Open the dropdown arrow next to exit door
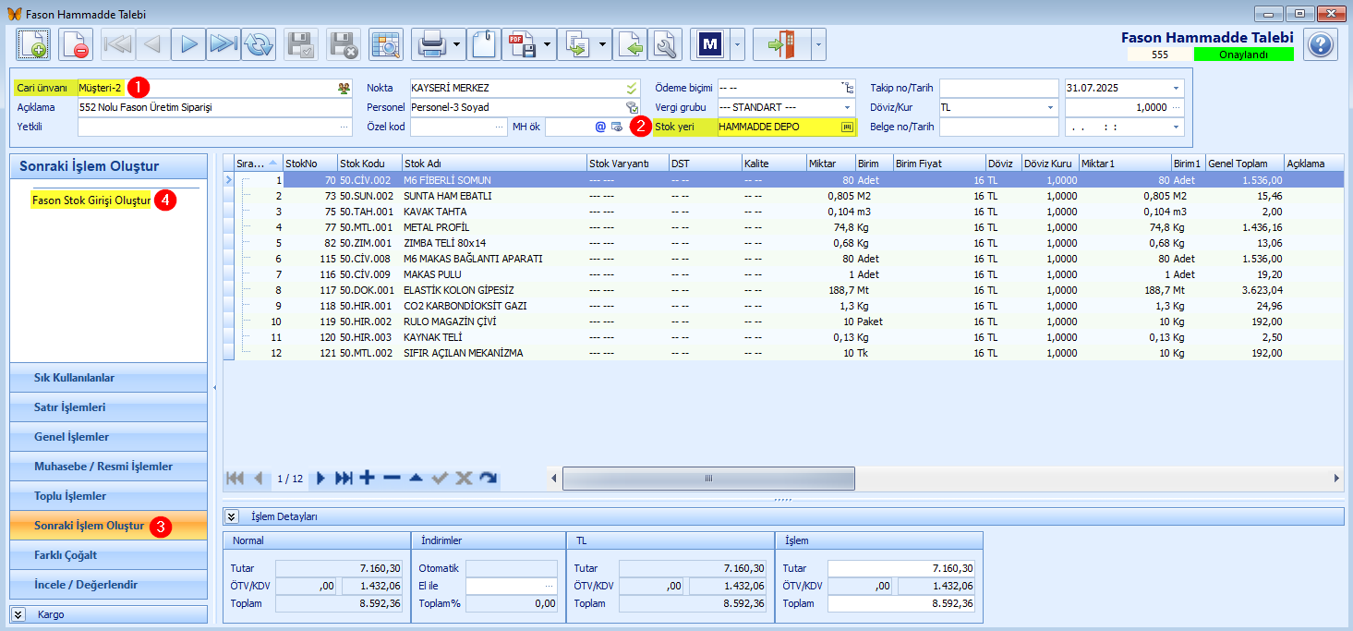1353x631 pixels. [818, 44]
